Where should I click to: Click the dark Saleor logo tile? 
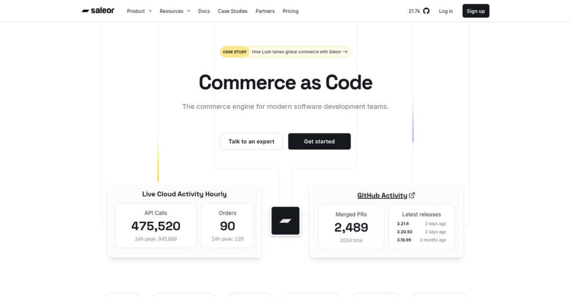click(x=285, y=221)
